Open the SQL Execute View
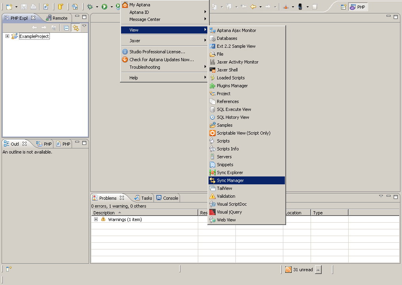 (247, 109)
